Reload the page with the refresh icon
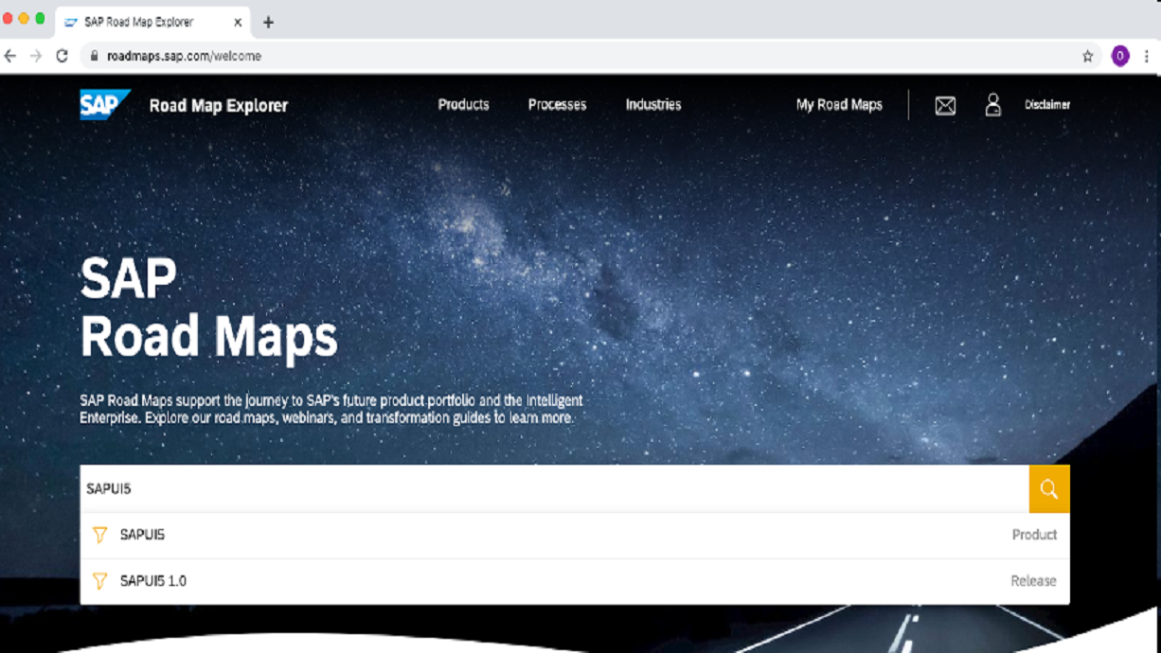 click(x=63, y=56)
